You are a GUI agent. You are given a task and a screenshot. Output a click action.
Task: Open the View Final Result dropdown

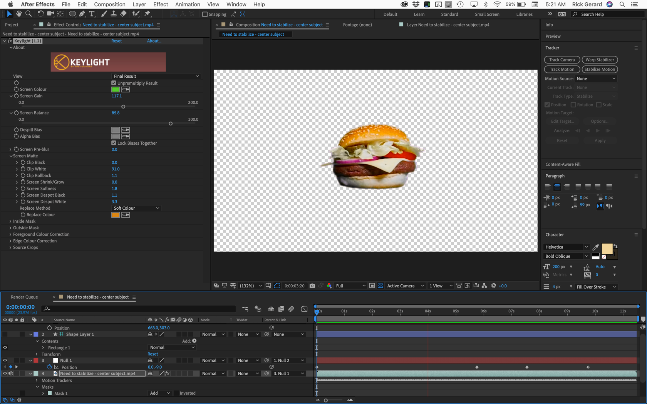pyautogui.click(x=156, y=76)
